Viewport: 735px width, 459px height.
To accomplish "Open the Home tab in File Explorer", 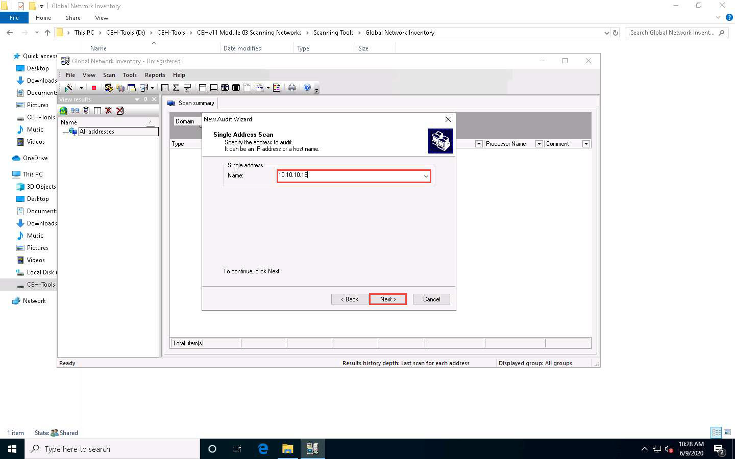I will pos(43,18).
